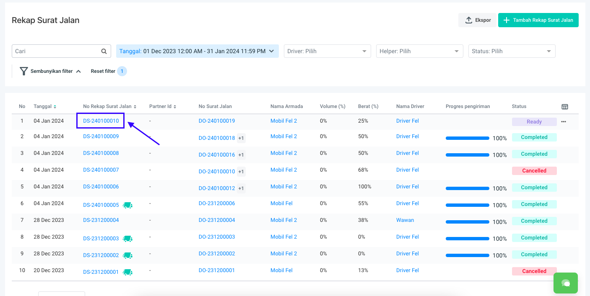This screenshot has width=590, height=296.
Task: Open the green chat widget
Action: point(565,283)
